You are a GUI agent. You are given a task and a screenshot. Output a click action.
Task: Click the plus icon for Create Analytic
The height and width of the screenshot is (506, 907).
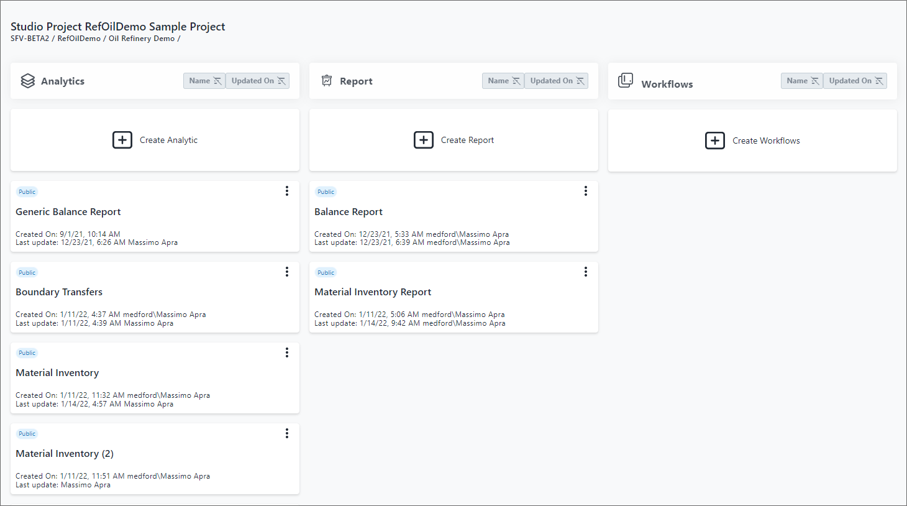click(x=122, y=140)
